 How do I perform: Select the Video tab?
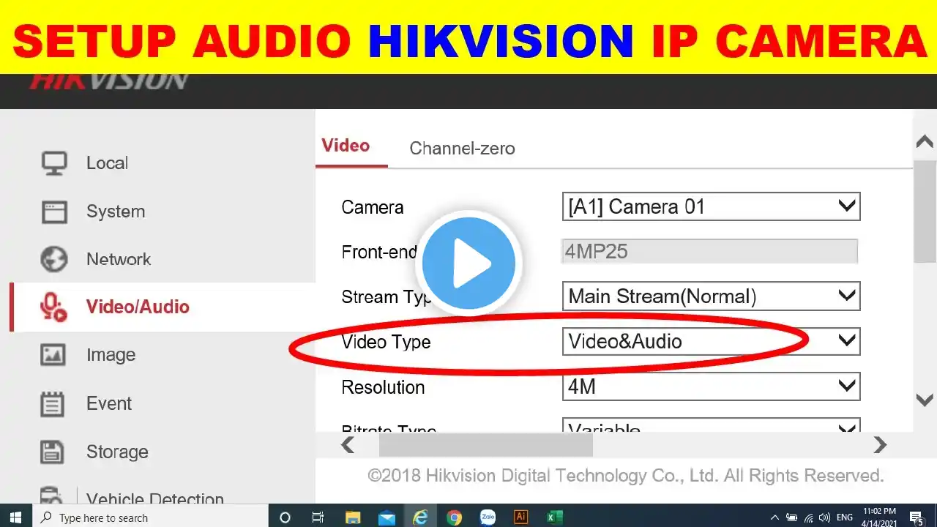346,146
